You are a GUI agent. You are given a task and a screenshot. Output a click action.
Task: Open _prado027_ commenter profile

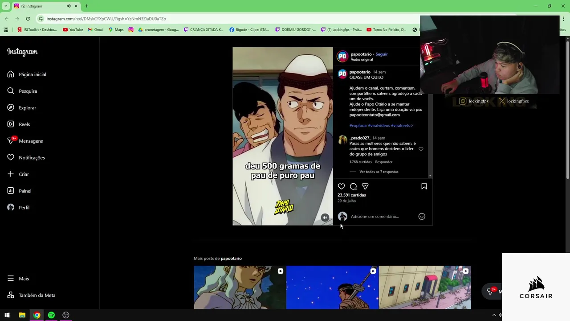click(x=360, y=138)
